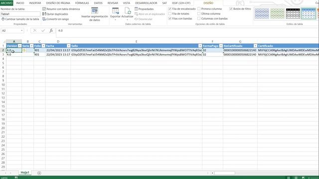This screenshot has width=319, height=179.
Task: Toggle Filas con bandas checkbox
Action: (x=170, y=18)
